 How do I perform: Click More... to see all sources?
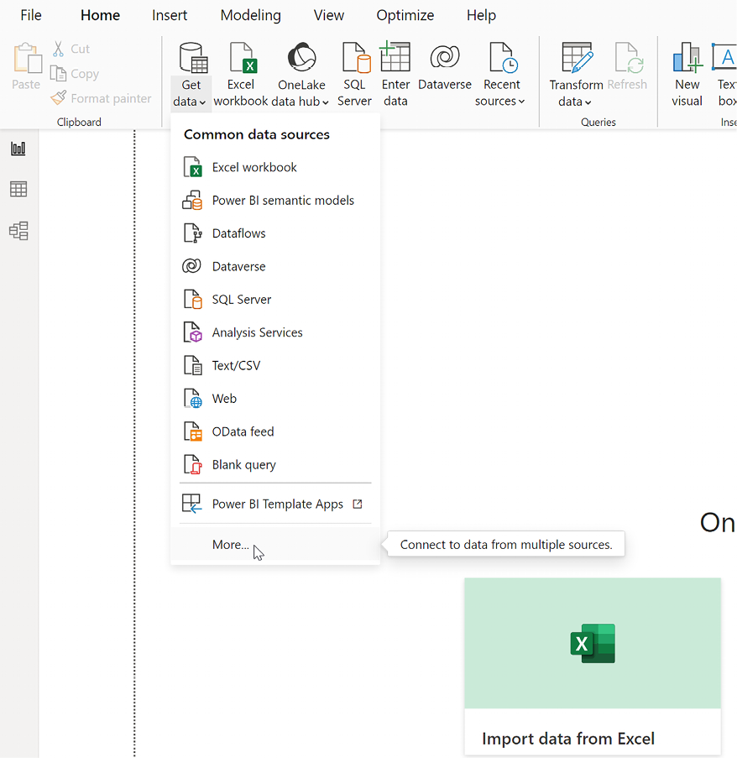(x=275, y=544)
